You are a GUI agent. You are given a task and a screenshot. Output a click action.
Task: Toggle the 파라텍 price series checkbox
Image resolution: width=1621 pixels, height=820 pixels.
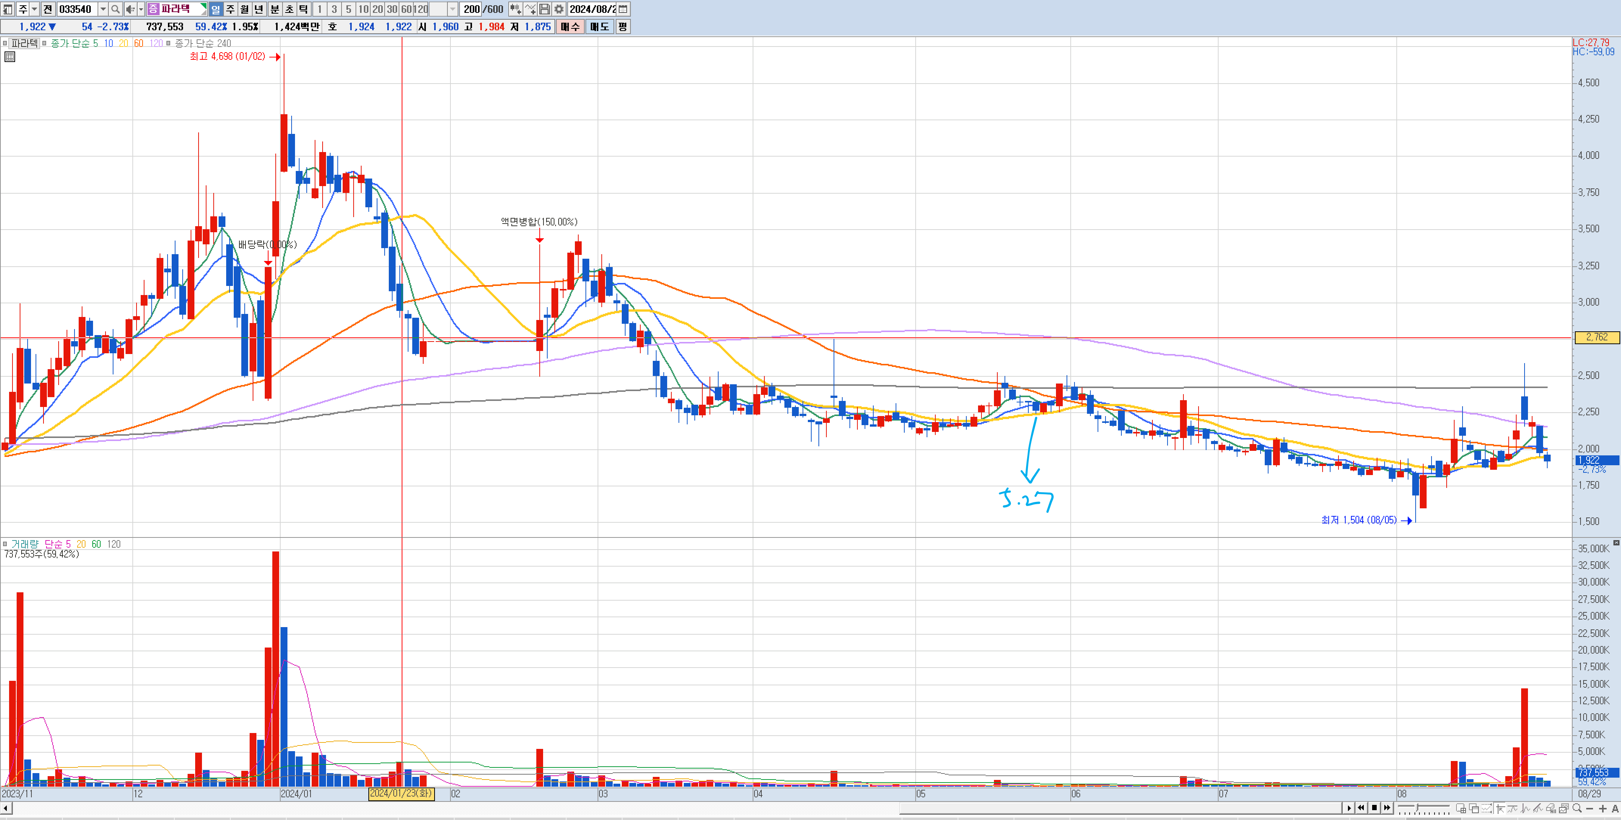pyautogui.click(x=5, y=43)
